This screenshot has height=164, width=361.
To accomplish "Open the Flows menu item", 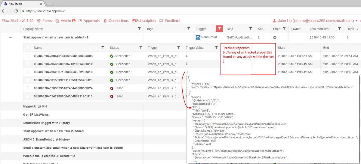I will click(44, 21).
